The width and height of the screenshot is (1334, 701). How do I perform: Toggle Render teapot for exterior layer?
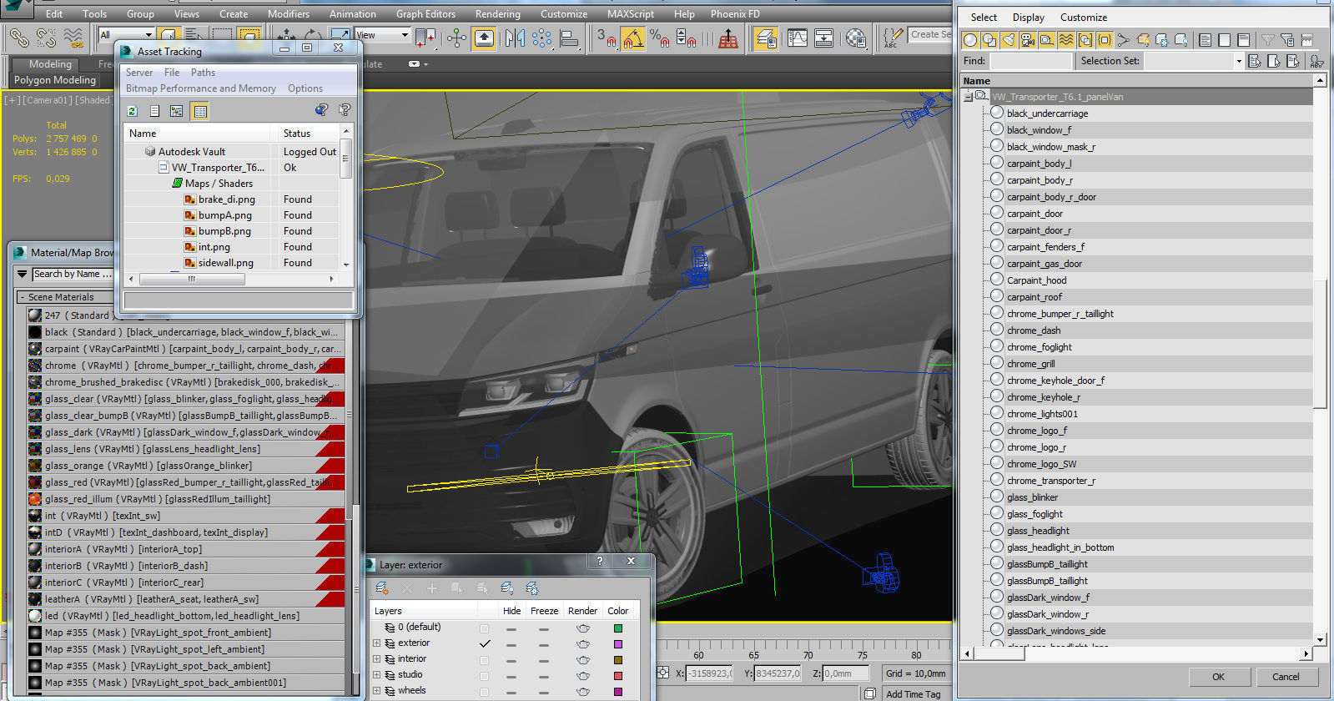click(582, 644)
